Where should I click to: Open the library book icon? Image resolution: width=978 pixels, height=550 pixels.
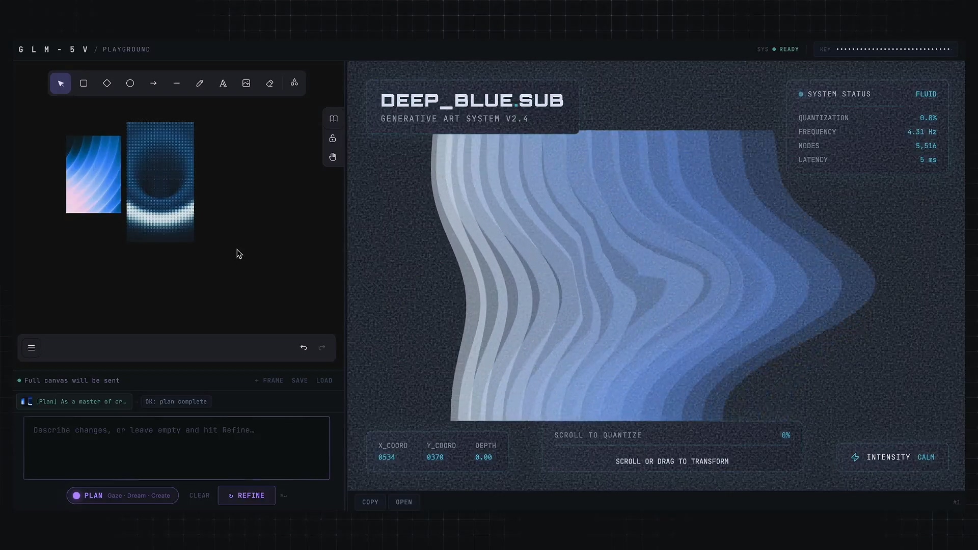coord(334,119)
